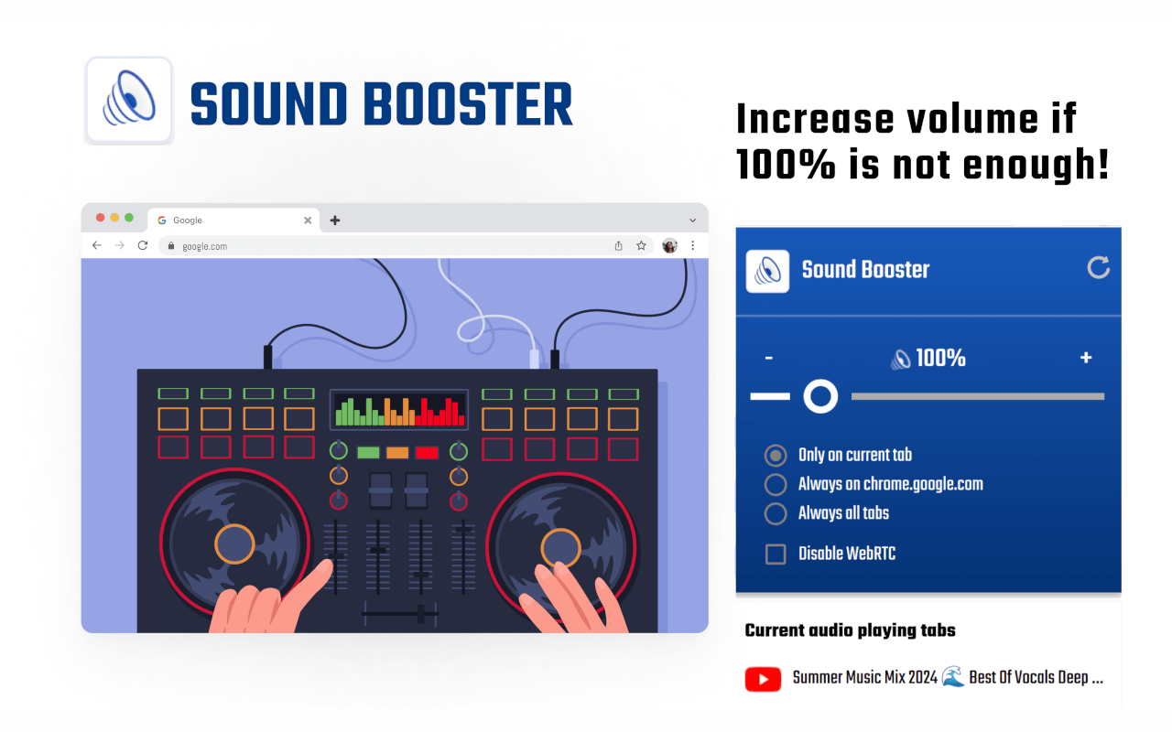Viewport: 1172px width, 732px height.
Task: Click the volume slider handle
Action: click(x=820, y=396)
